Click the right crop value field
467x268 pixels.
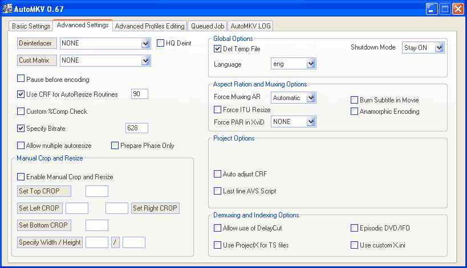(x=117, y=208)
